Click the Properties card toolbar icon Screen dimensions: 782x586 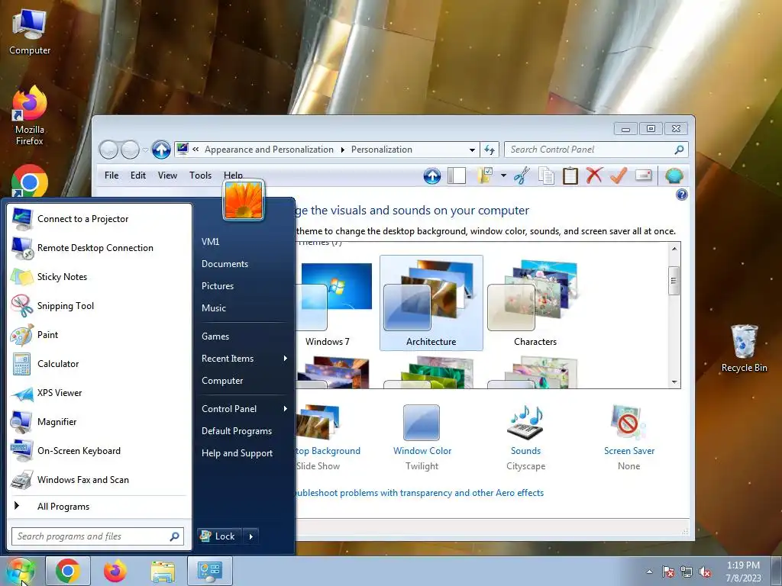click(643, 175)
